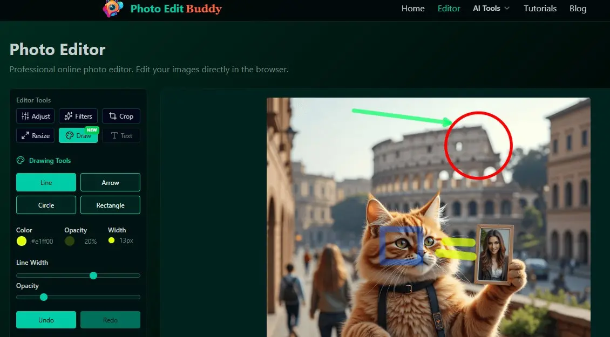
Task: Select the Adjust tool
Action: [35, 116]
